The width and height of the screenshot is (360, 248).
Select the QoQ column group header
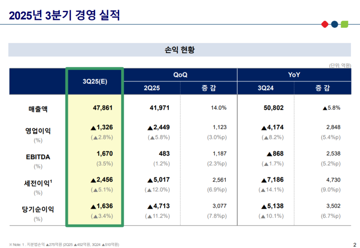(x=180, y=75)
